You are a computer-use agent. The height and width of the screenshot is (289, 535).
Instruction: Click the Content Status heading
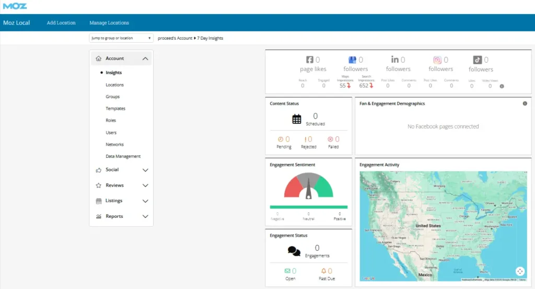coord(284,103)
